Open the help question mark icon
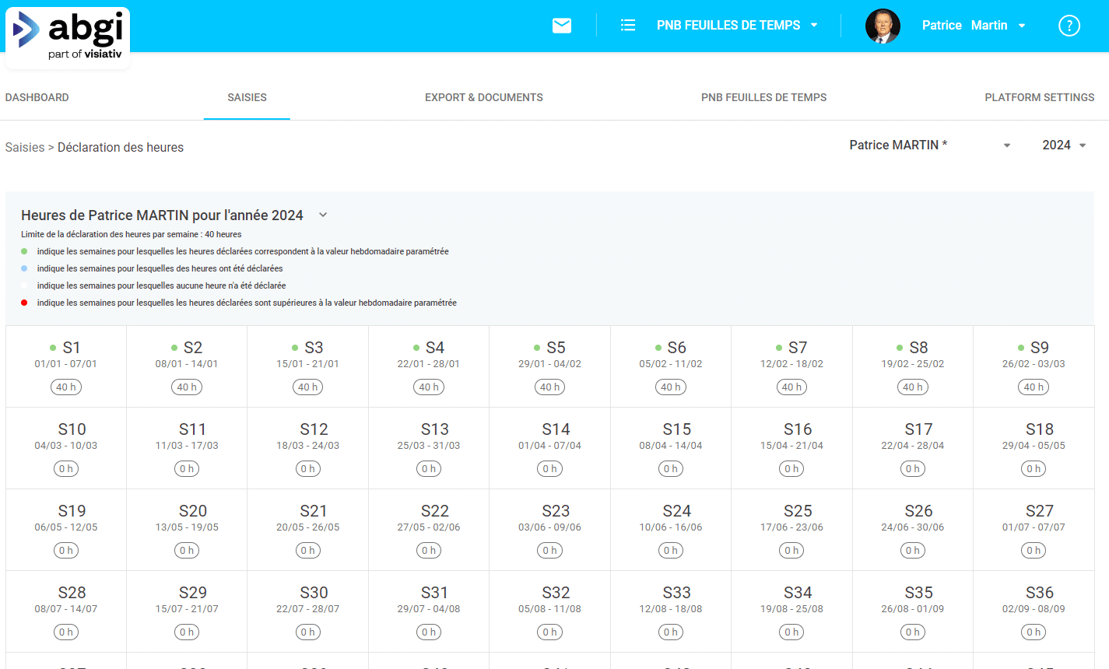This screenshot has height=669, width=1109. [1069, 26]
